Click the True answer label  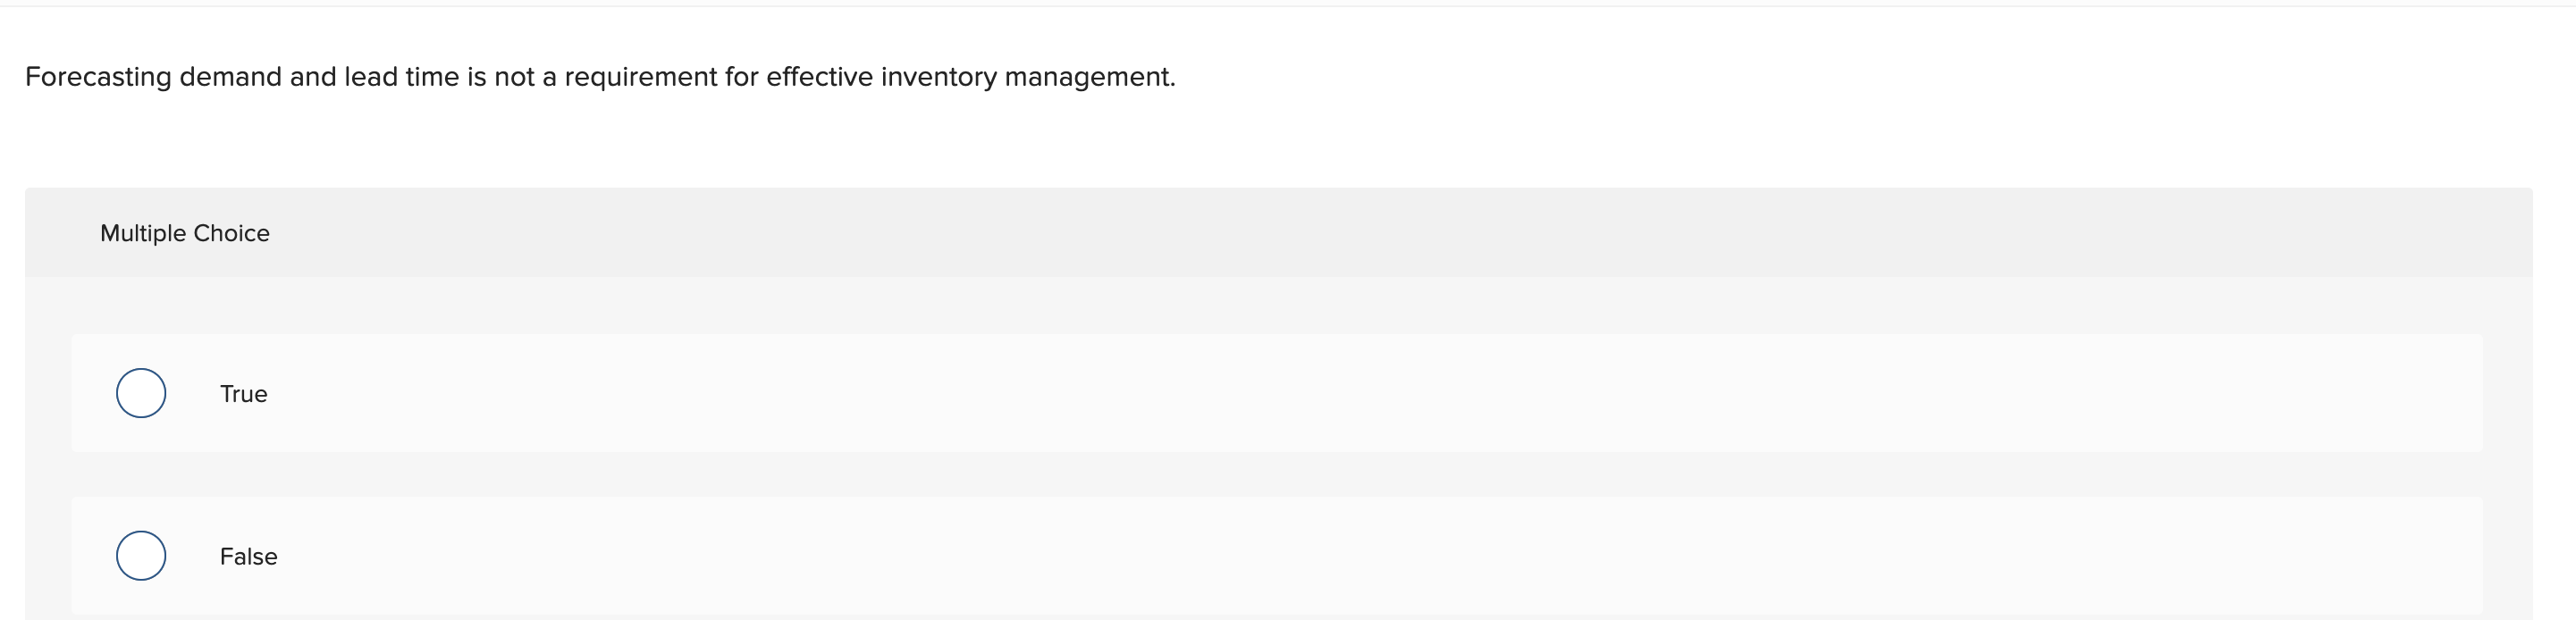[244, 394]
